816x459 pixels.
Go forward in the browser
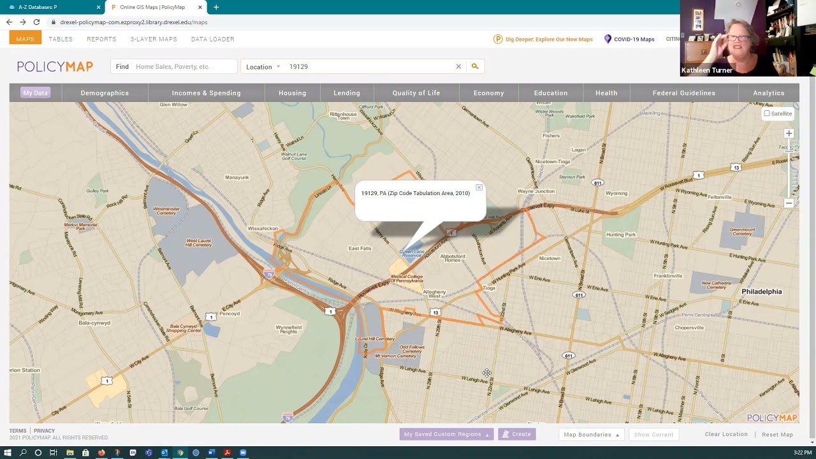(x=22, y=22)
